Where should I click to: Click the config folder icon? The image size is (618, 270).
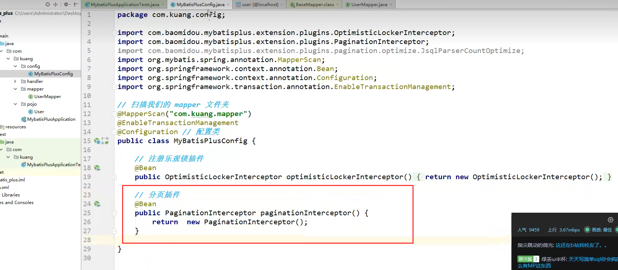23,66
